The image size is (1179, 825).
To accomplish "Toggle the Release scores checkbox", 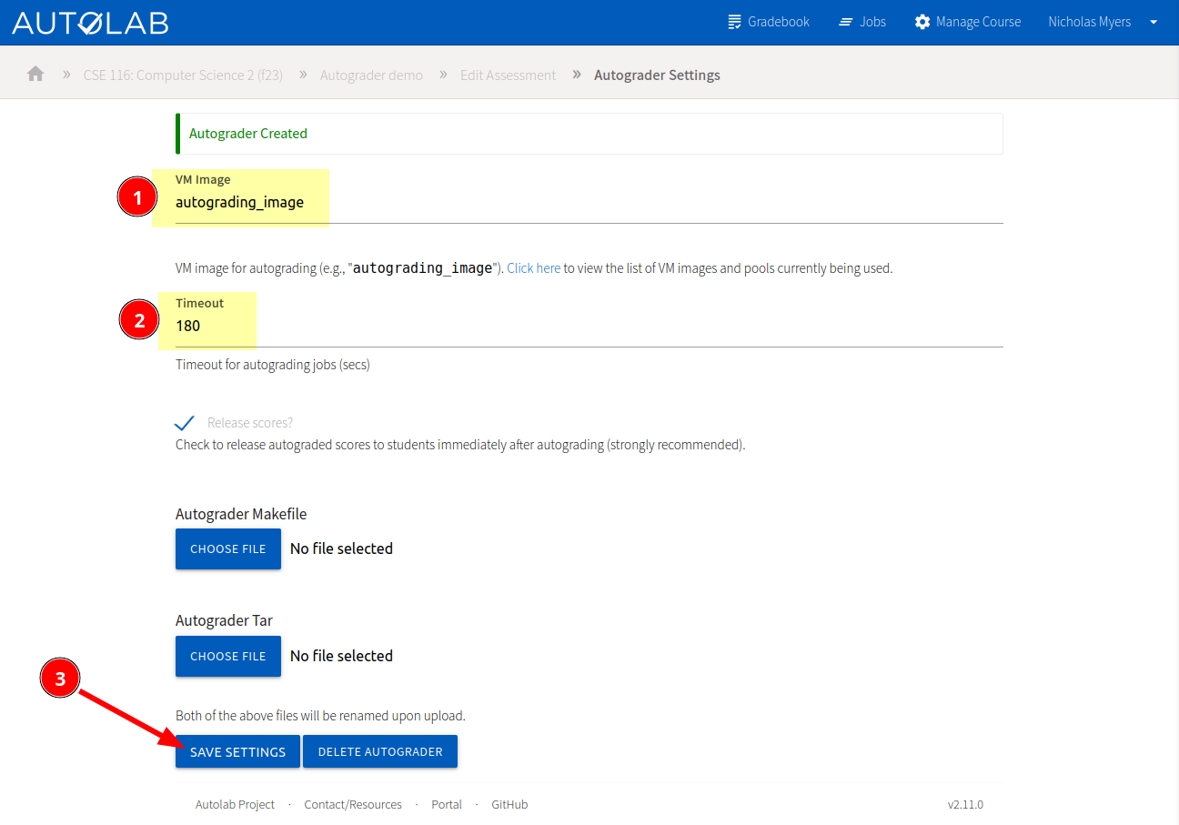I will [185, 422].
